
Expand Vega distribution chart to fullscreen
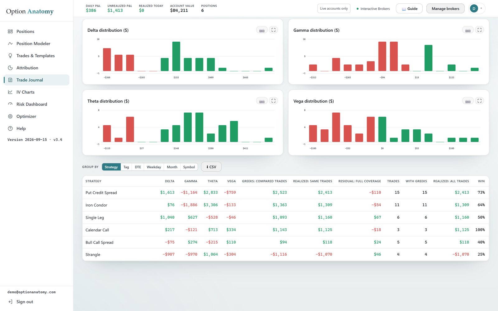(x=479, y=101)
